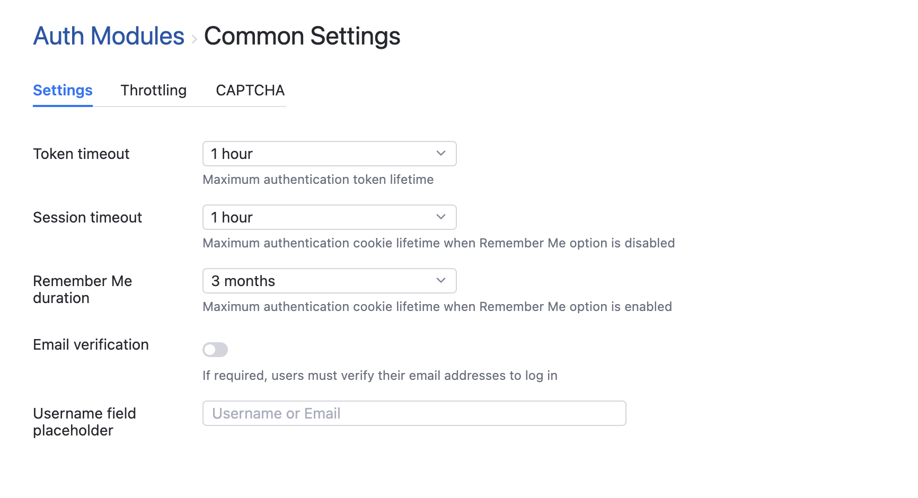Click the chevron arrow in Session timeout field
918x498 pixels.
(441, 217)
